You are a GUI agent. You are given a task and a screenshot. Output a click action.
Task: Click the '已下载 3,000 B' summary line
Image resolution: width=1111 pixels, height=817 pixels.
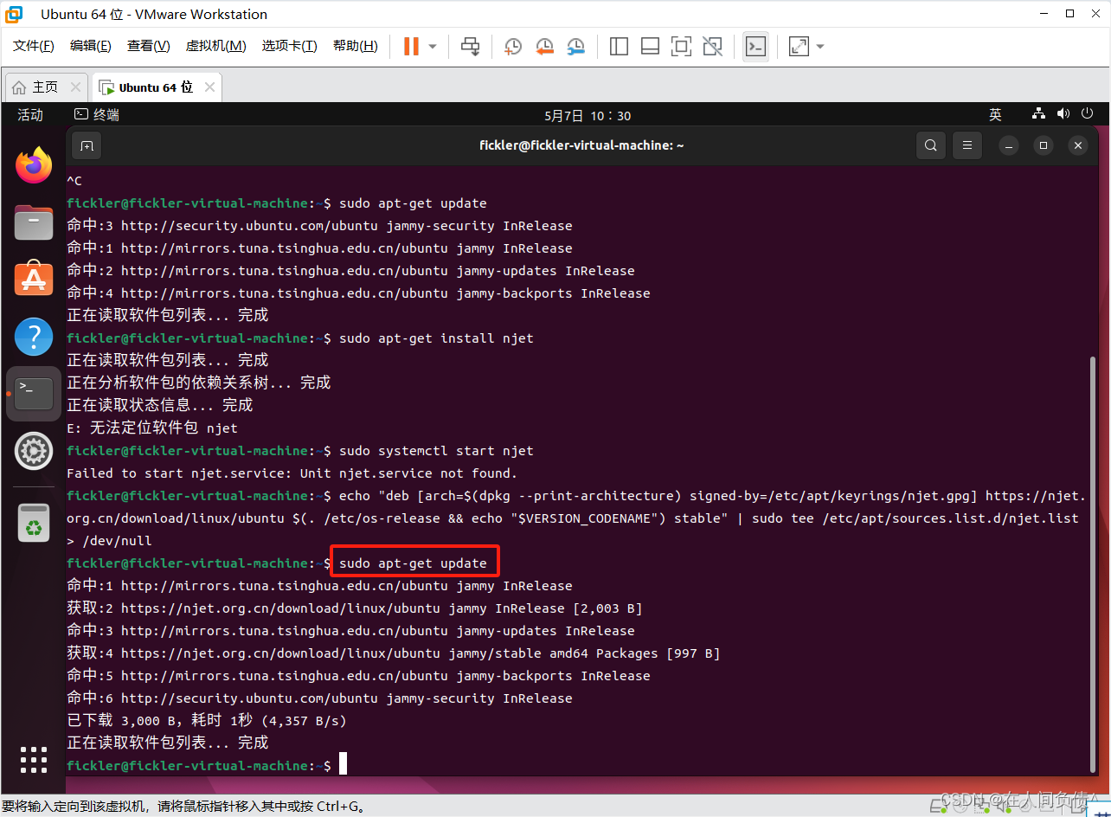(207, 721)
